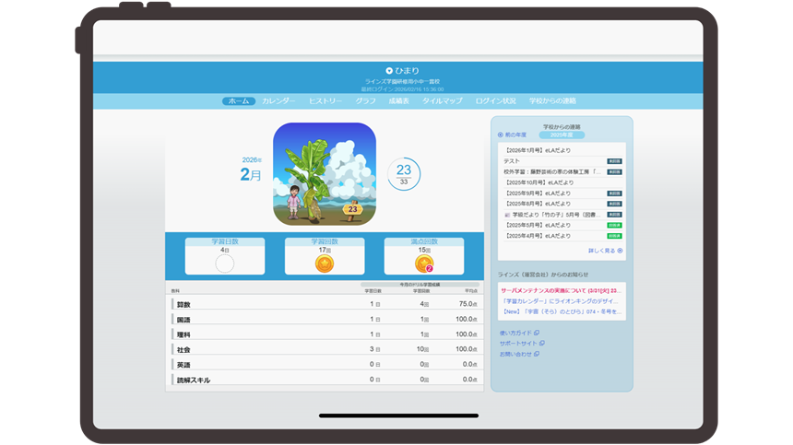This screenshot has height=445, width=793.
Task: Click external link icon beside サポートサイト
Action: [x=539, y=343]
